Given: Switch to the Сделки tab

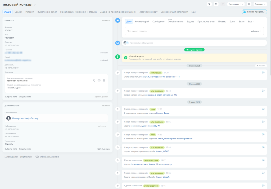Looking at the screenshot, I should 18,12.
